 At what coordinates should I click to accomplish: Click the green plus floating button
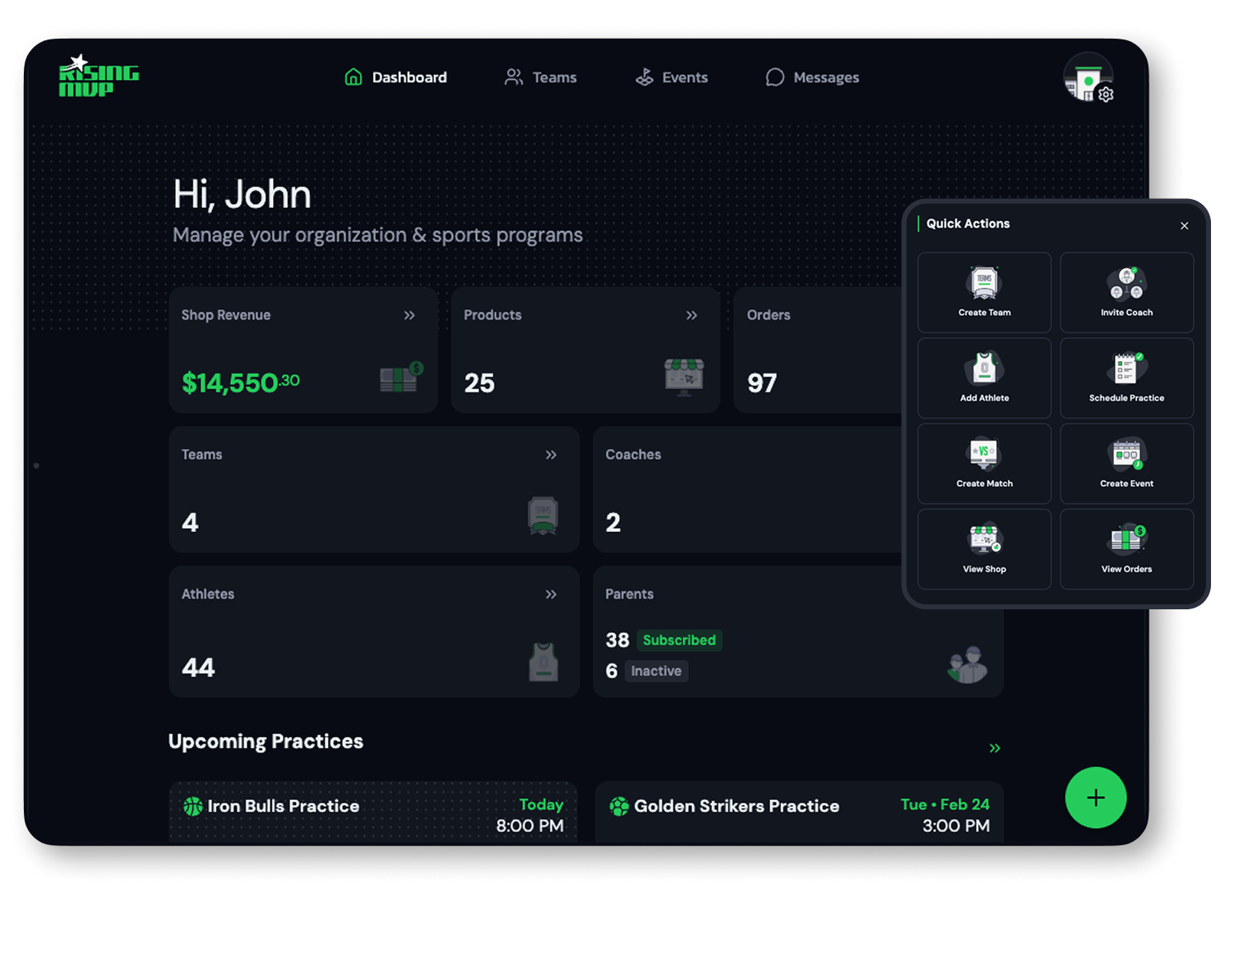coord(1096,798)
